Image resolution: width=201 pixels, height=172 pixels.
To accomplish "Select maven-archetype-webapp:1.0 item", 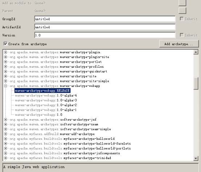I will coord(38,115).
